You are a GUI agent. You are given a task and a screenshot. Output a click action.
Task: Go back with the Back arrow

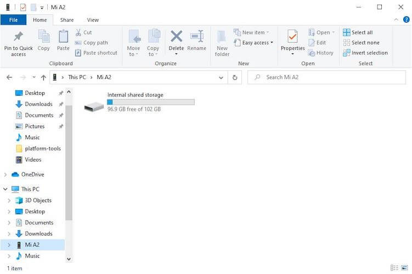[9, 77]
